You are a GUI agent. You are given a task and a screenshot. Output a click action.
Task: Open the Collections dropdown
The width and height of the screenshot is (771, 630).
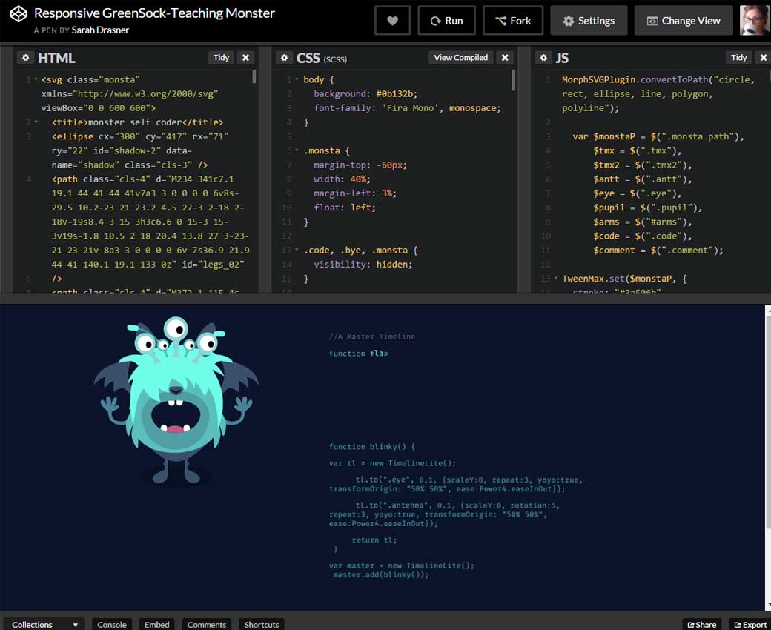tap(44, 624)
